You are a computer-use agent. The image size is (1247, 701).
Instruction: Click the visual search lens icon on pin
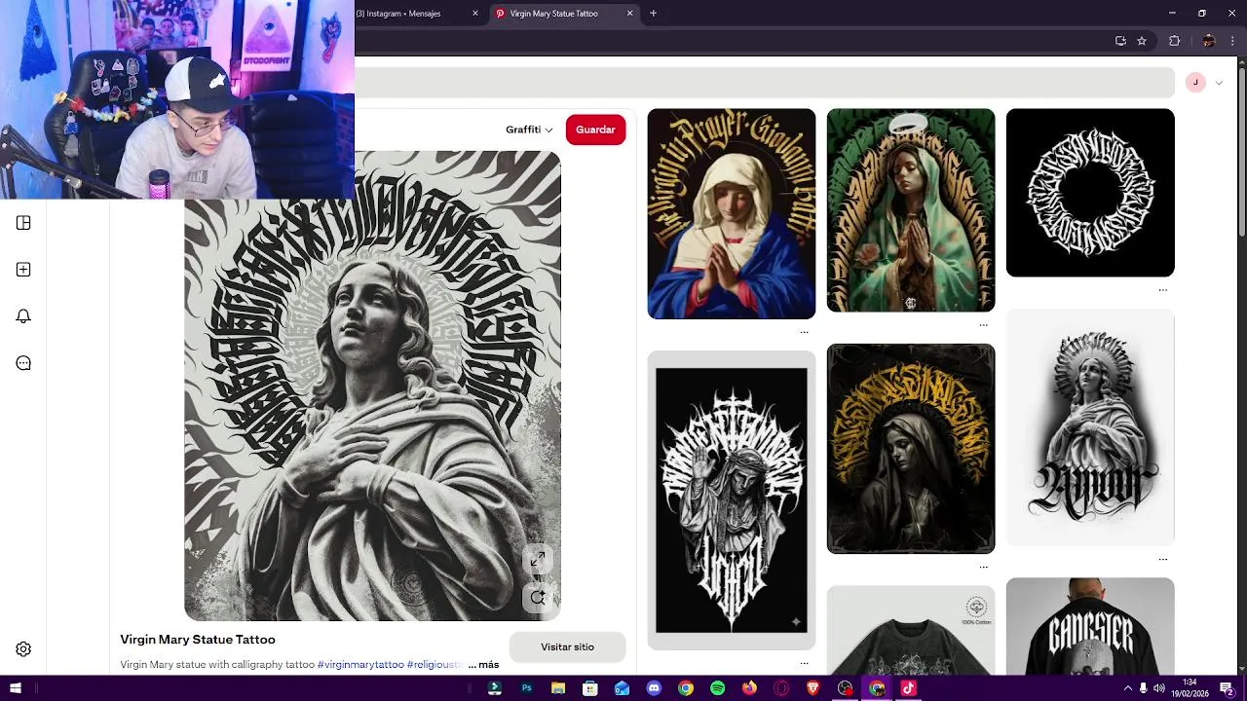[x=538, y=597]
